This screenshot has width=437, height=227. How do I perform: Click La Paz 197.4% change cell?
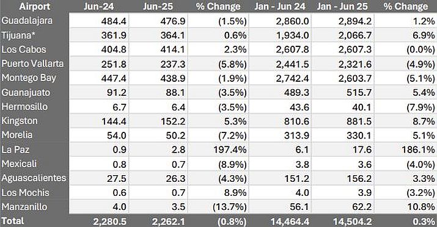[230, 150]
